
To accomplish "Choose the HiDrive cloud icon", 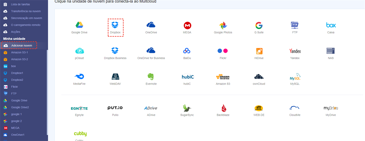I will (x=259, y=51).
